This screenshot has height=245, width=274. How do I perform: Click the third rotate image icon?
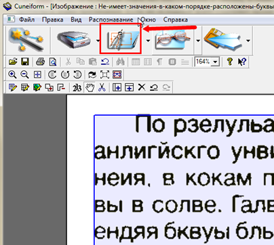click(x=77, y=74)
